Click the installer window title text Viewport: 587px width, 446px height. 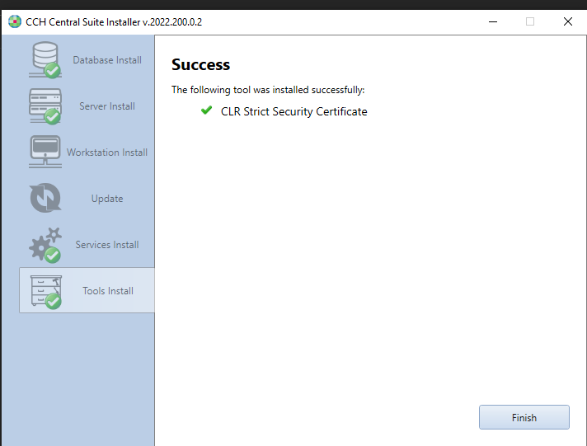pyautogui.click(x=114, y=21)
